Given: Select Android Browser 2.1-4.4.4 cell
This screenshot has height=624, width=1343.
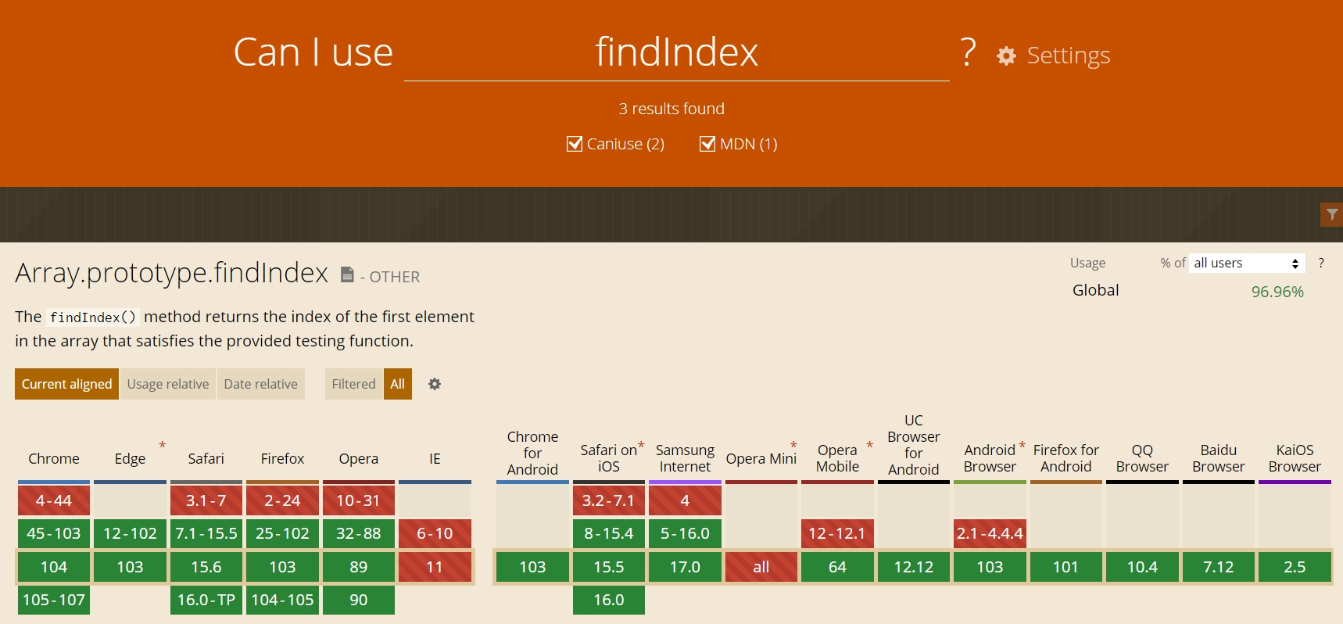Looking at the screenshot, I should (x=990, y=533).
